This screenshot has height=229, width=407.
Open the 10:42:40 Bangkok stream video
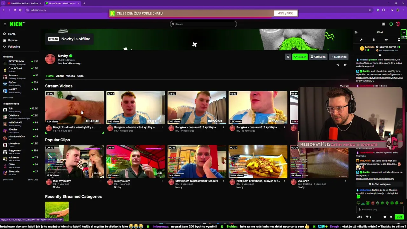(74, 108)
